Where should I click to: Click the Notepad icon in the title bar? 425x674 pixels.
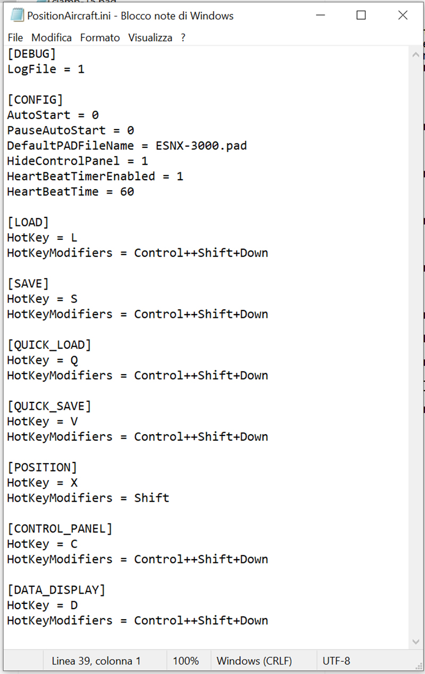(17, 15)
